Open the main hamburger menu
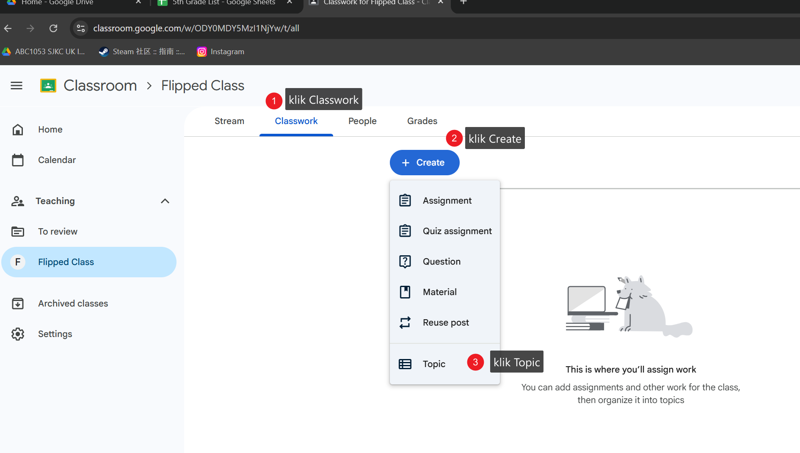Screen dimensions: 800x453 point(17,86)
